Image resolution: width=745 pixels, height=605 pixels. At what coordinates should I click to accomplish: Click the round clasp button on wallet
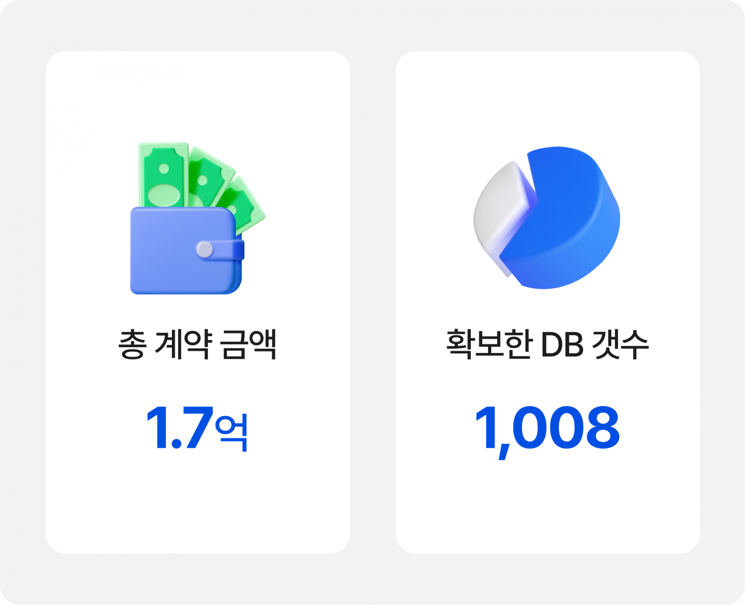pyautogui.click(x=204, y=250)
